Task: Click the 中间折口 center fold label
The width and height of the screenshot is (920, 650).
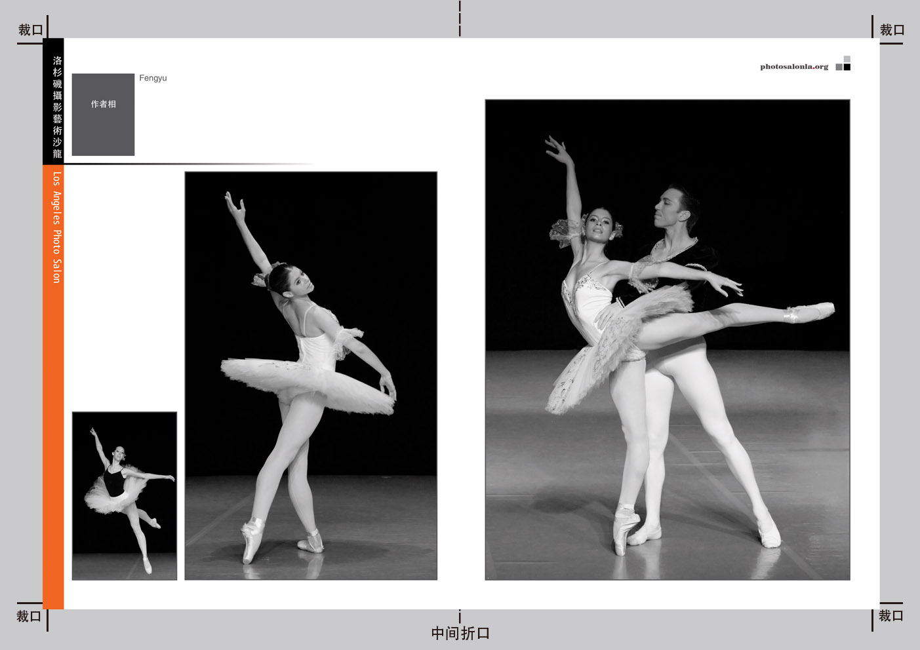Action: coord(460,634)
